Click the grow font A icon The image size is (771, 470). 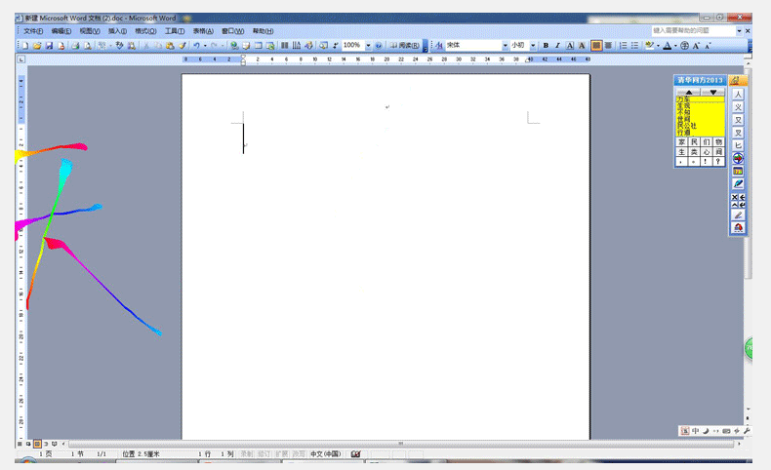coord(697,46)
